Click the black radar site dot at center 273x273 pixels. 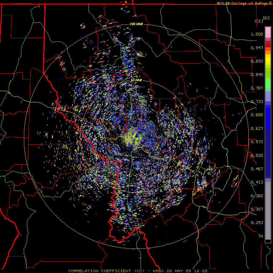(x=136, y=136)
